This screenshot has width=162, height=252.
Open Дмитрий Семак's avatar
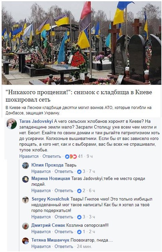(25, 226)
